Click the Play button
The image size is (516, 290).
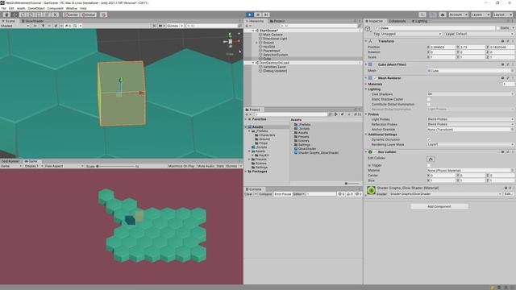click(x=250, y=14)
